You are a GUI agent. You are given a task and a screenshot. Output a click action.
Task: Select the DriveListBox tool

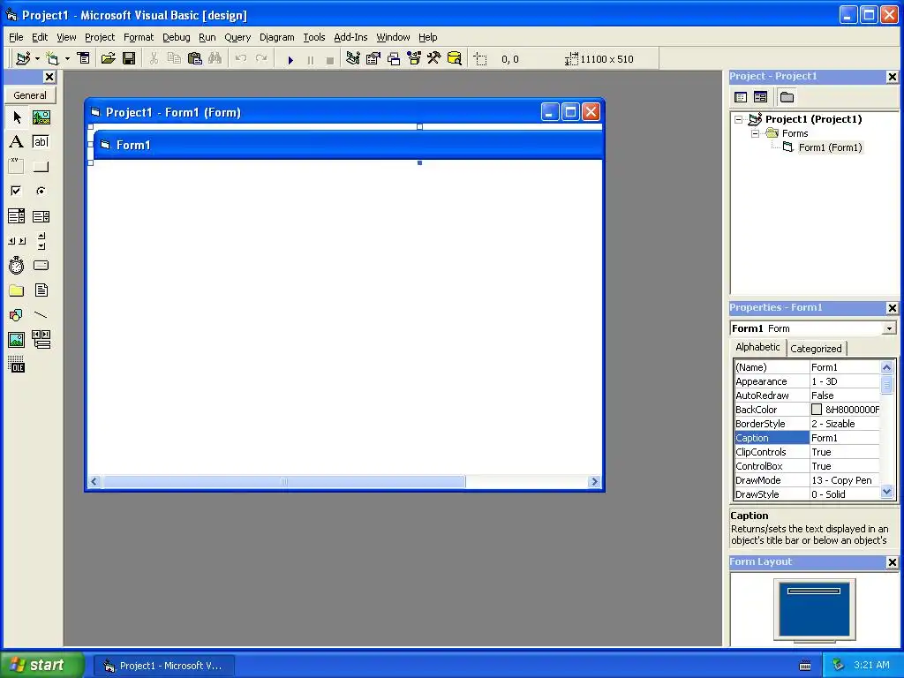coord(41,265)
